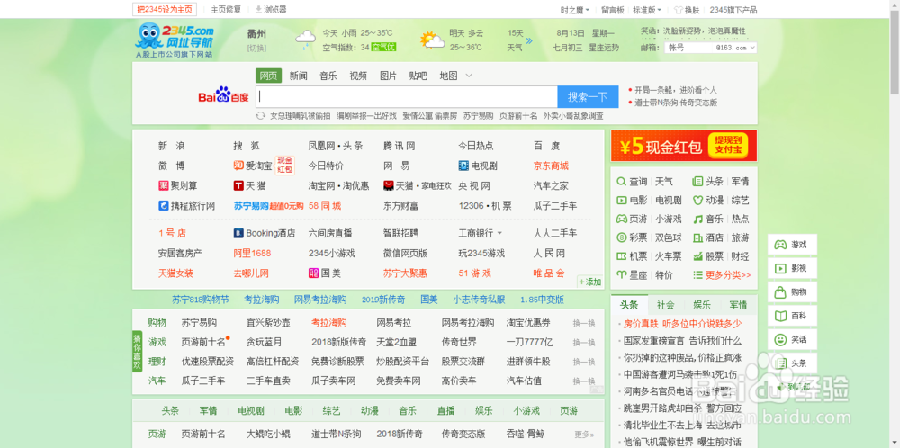This screenshot has width=900, height=448.
Task: Click the sunny cloud tomorrow weather icon
Action: coord(432,40)
